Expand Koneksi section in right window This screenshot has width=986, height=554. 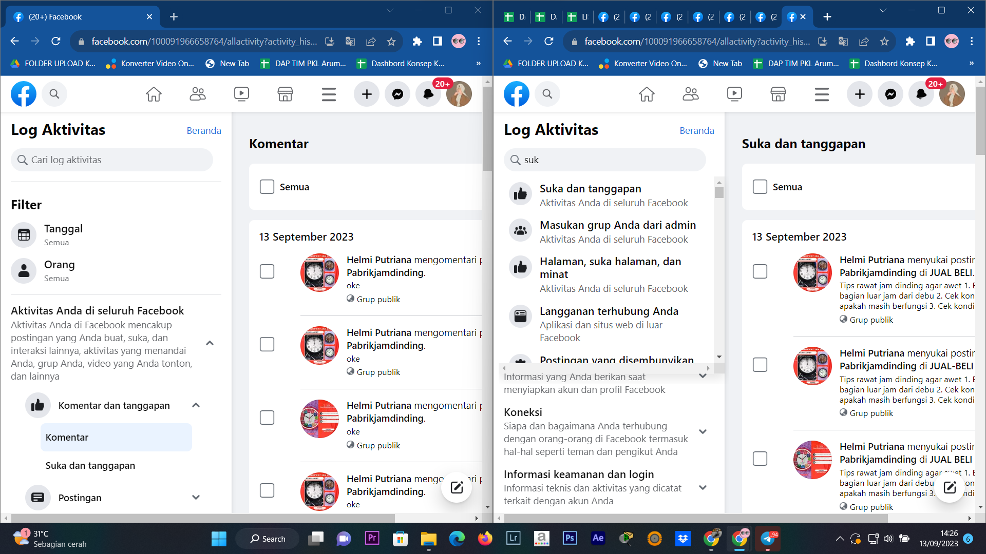pyautogui.click(x=703, y=431)
